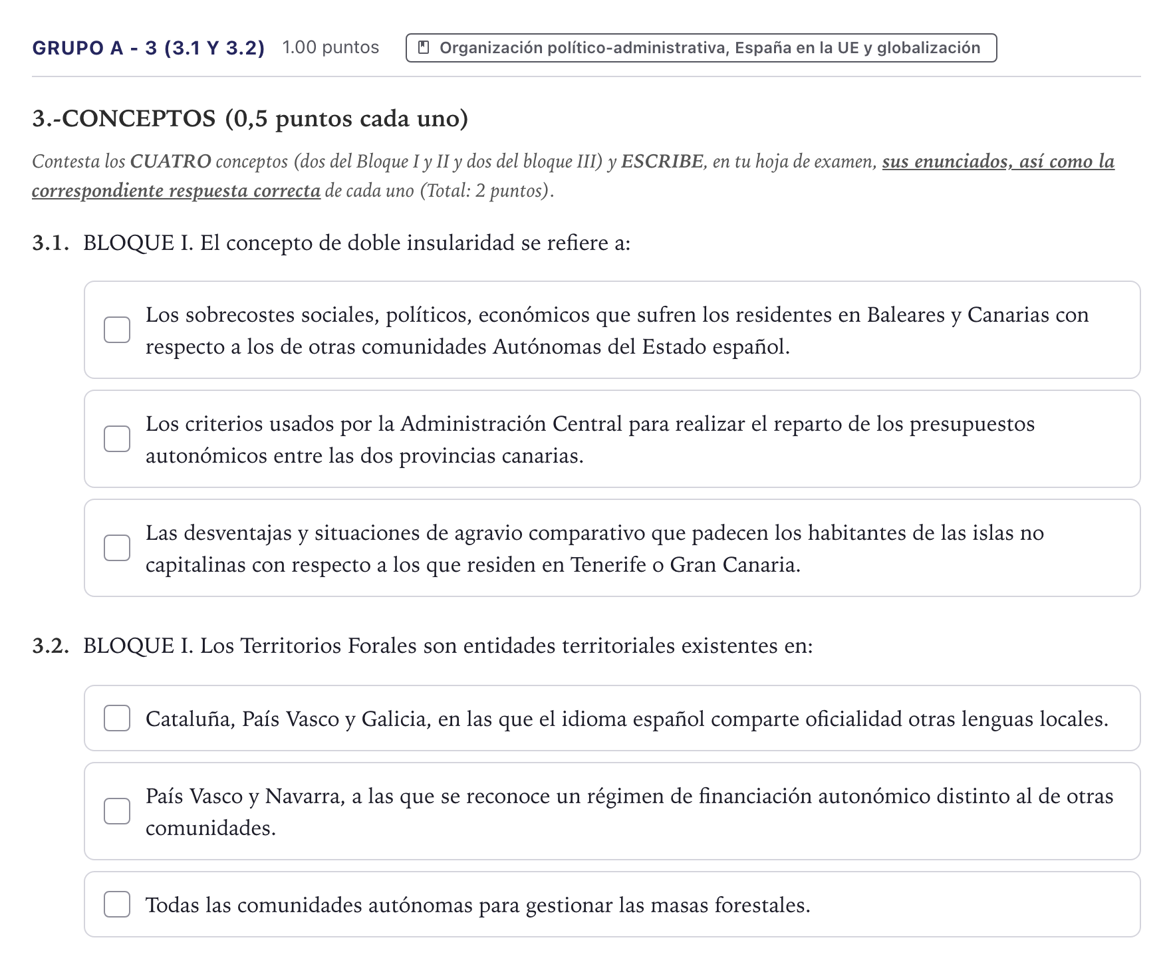1173x980 pixels.
Task: Click the GRUPO A - 3 (3.1 Y 3.2) heading
Action: pyautogui.click(x=148, y=48)
